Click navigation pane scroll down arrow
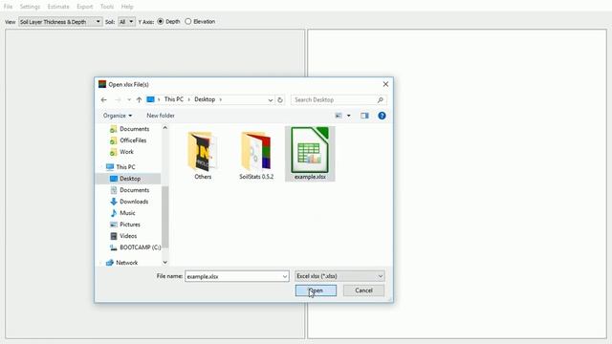Image resolution: width=612 pixels, height=344 pixels. click(165, 262)
